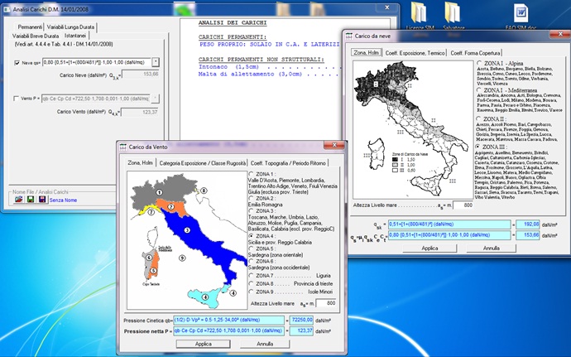Image resolution: width=571 pixels, height=357 pixels.
Task: Open snow Coeff. Forma Copertura tab
Action: (x=475, y=53)
